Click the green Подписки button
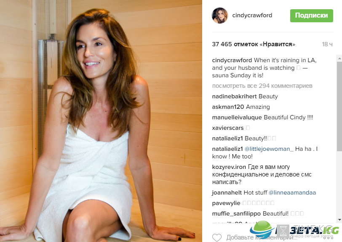Image resolution: width=342 pixels, height=242 pixels. [x=312, y=16]
